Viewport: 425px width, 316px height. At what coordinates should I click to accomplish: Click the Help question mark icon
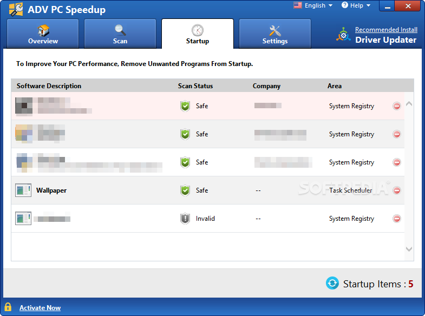(344, 5)
